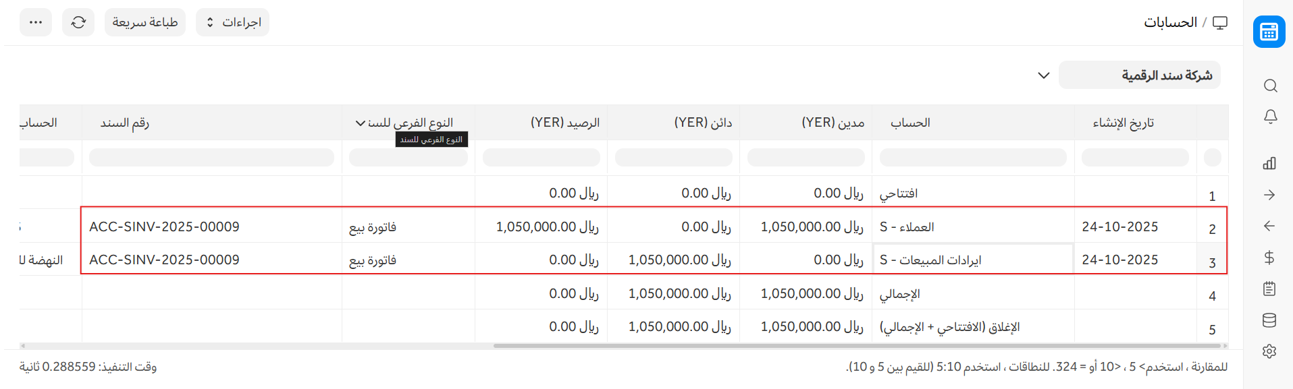Open النوع الفرعي للسند column dropdown chevron
The image size is (1293, 389).
pyautogui.click(x=360, y=123)
